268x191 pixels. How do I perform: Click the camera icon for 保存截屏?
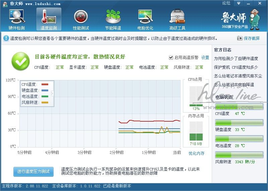tap(240, 39)
